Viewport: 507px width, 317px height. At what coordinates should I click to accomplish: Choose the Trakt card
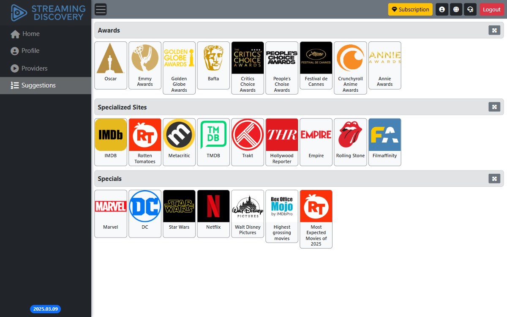point(248,142)
